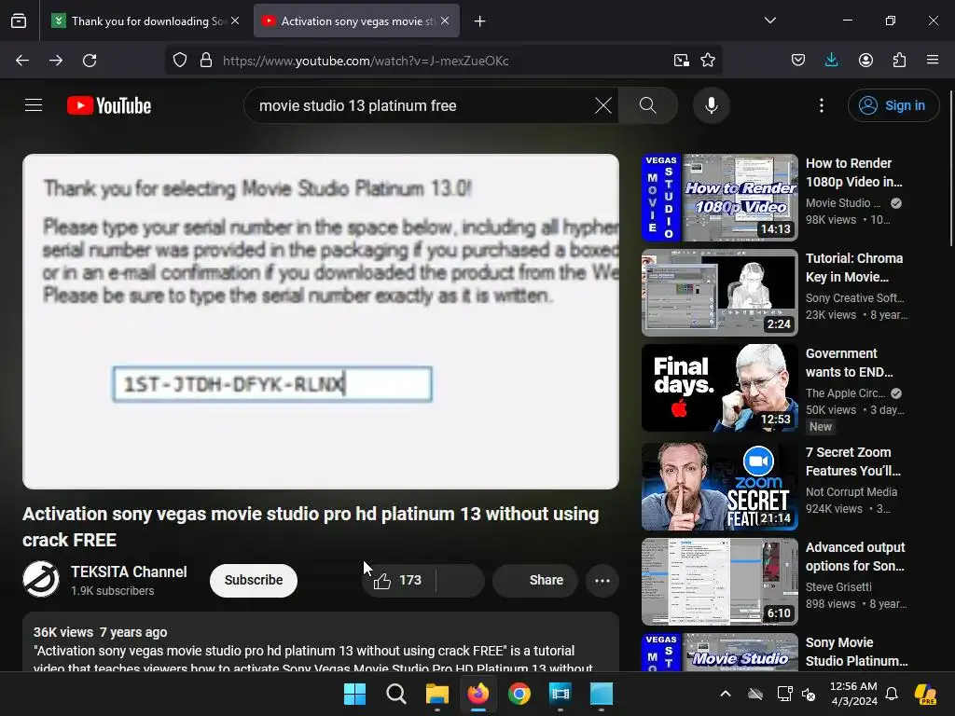Share this video
This screenshot has width=955, height=716.
(x=534, y=580)
